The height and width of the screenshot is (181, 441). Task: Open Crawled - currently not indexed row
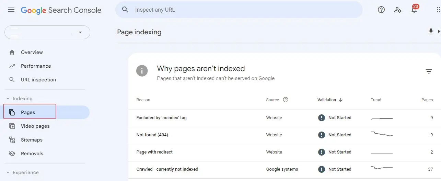(285, 169)
